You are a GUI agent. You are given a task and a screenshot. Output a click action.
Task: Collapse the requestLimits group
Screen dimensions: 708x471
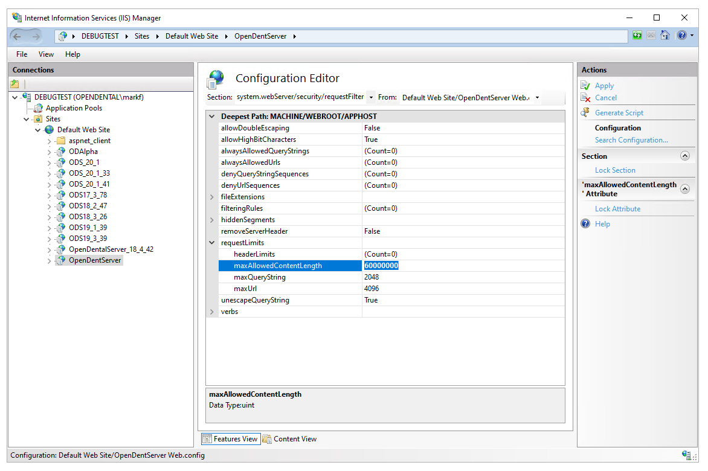211,243
